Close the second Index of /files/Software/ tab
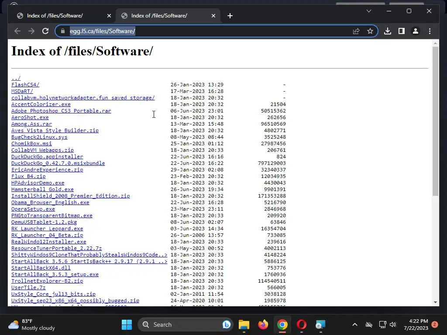 click(x=213, y=16)
